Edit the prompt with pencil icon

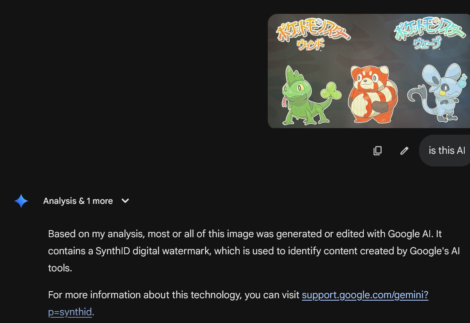(x=404, y=151)
